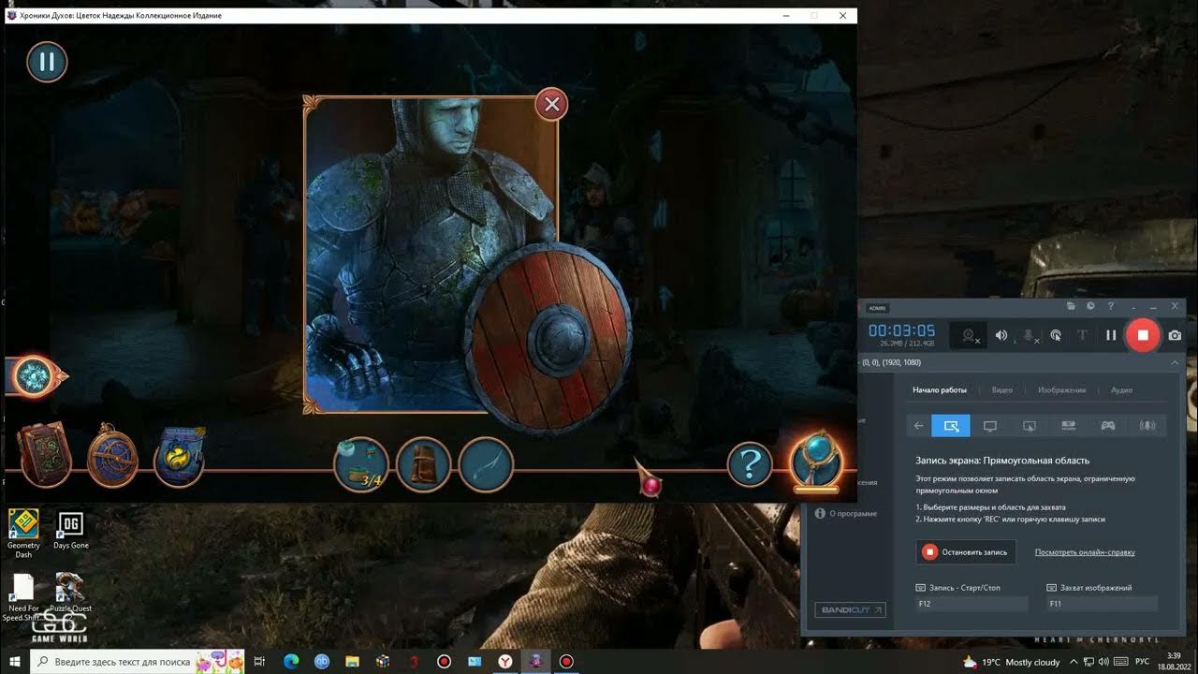Viewport: 1198px width, 674px height.
Task: Toggle the text overlay T icon
Action: [1083, 335]
